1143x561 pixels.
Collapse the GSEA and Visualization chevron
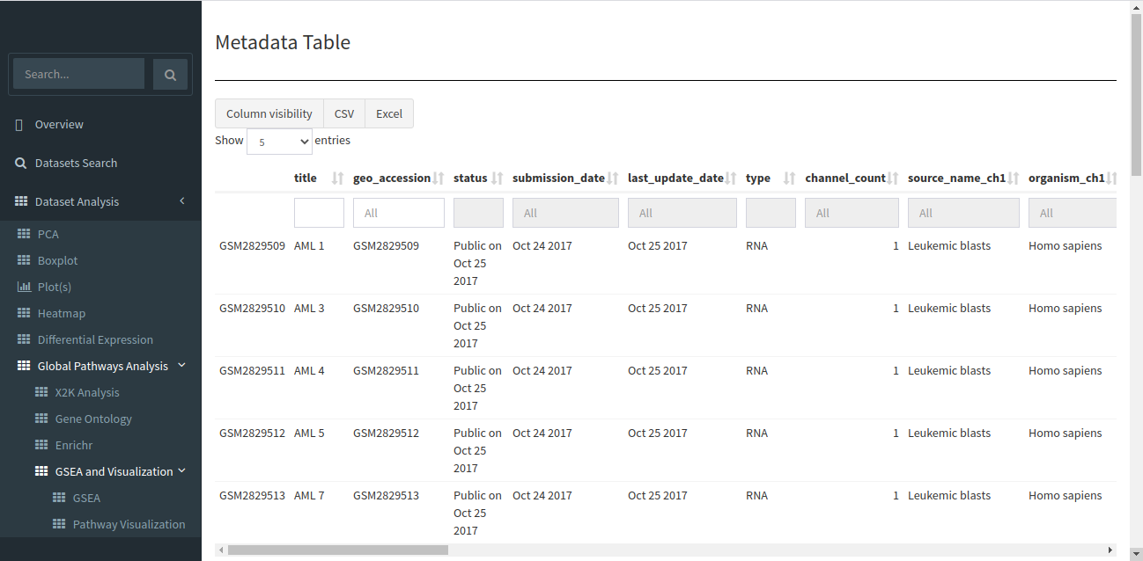[x=181, y=470]
